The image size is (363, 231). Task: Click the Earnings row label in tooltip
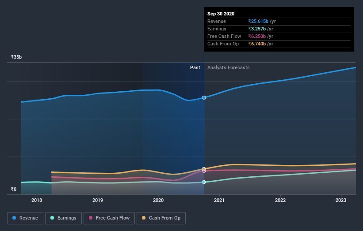coord(217,29)
